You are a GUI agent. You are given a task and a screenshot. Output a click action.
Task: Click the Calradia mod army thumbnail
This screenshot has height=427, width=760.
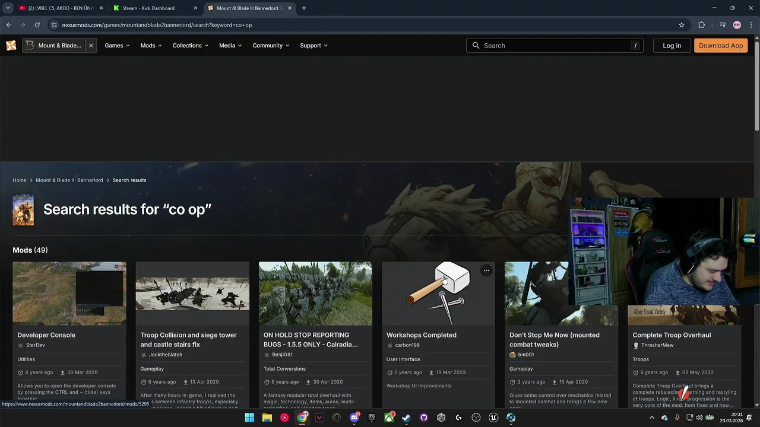point(315,294)
